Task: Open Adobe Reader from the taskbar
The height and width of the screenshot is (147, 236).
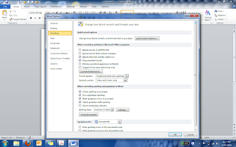Action: pos(62,143)
